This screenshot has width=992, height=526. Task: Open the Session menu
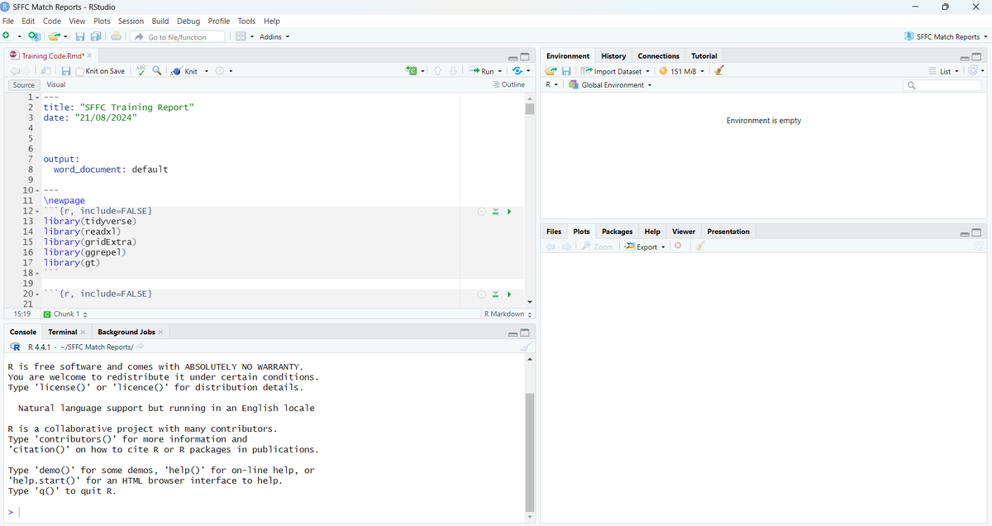coord(131,21)
